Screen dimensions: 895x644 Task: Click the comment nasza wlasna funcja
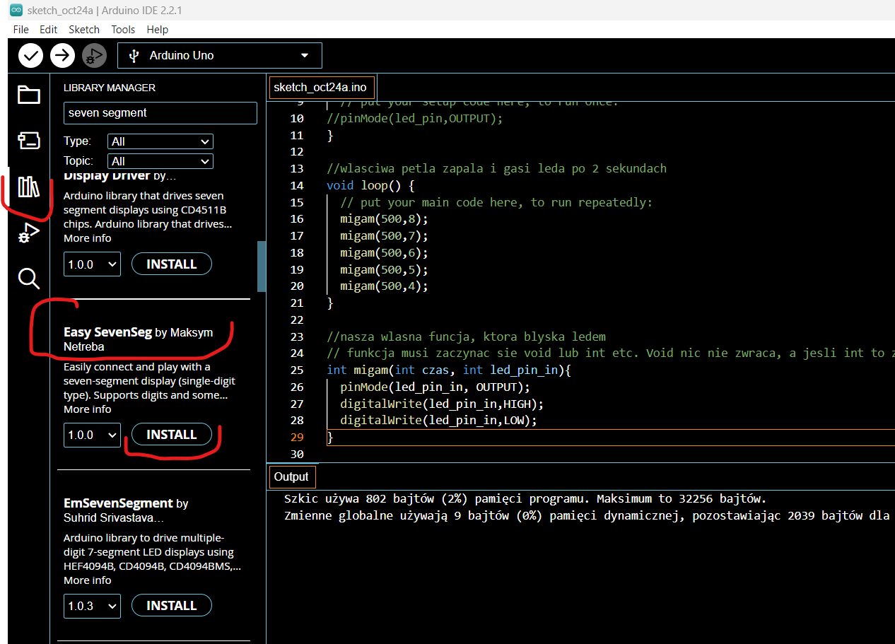[x=466, y=336]
